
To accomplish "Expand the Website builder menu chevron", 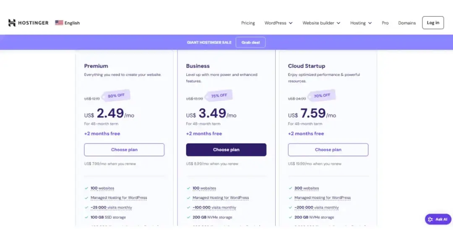I will [338, 23].
